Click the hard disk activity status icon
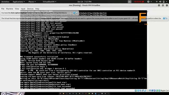 tap(136, 91)
